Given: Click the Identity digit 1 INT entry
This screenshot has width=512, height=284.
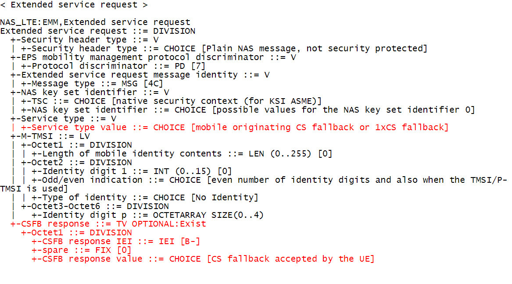Looking at the screenshot, I should [x=132, y=171].
